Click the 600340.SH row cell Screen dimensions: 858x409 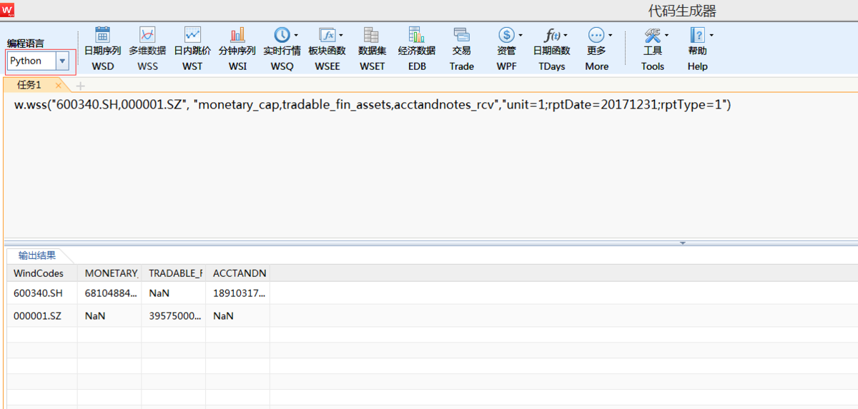pos(39,293)
